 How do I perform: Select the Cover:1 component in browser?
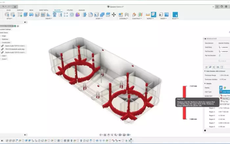click(x=4, y=59)
